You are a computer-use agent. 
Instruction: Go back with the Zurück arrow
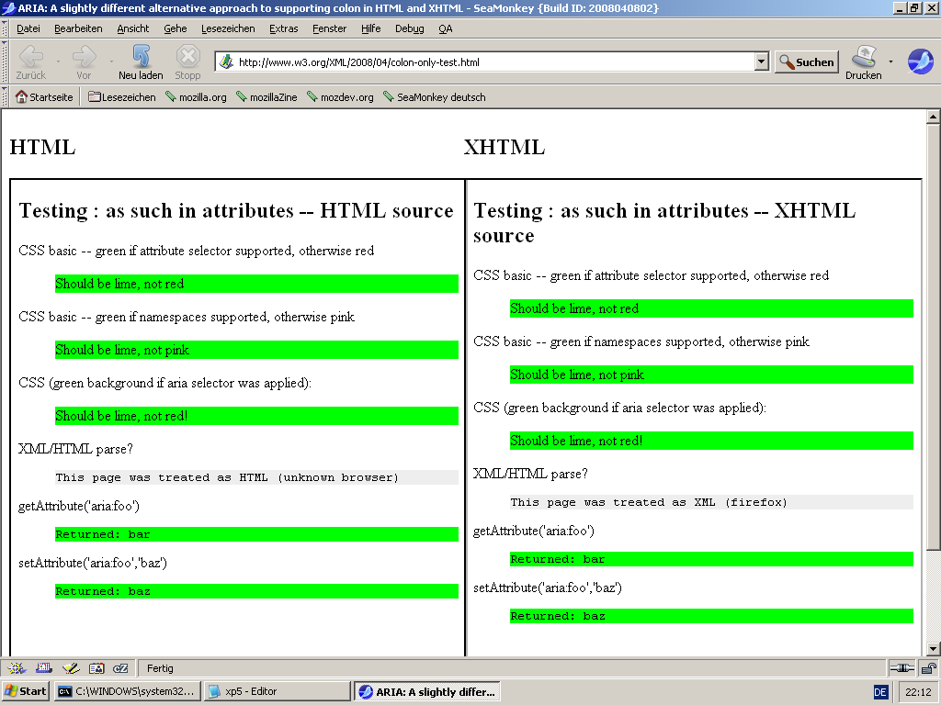[x=30, y=62]
